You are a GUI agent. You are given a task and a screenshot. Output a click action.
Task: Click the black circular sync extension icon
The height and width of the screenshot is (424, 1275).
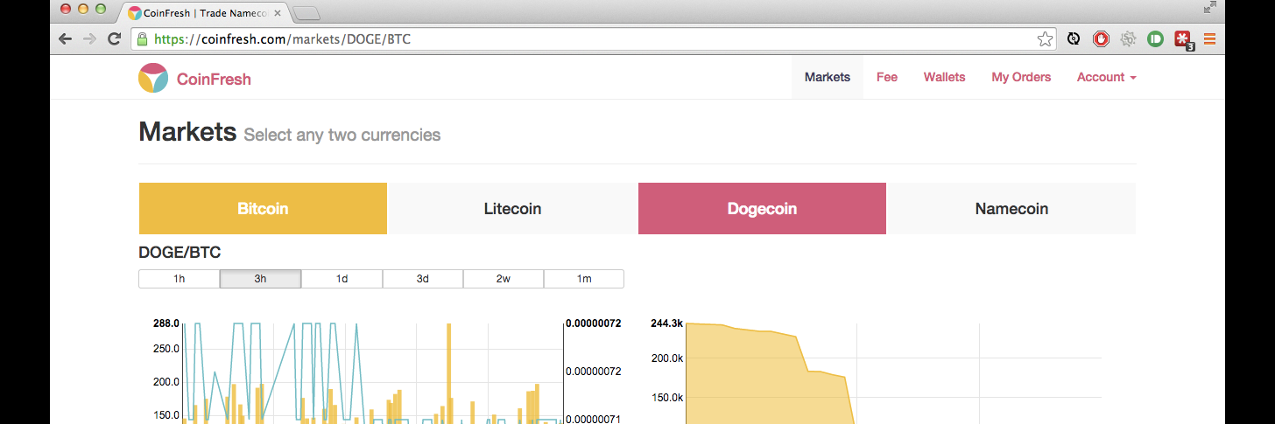pyautogui.click(x=1074, y=38)
